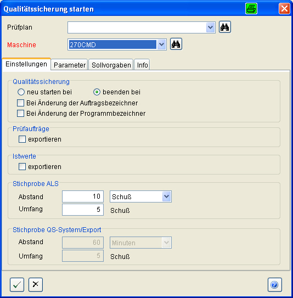The image size is (293, 298).
Task: Check exportieren under Istwerte
Action: (x=22, y=167)
